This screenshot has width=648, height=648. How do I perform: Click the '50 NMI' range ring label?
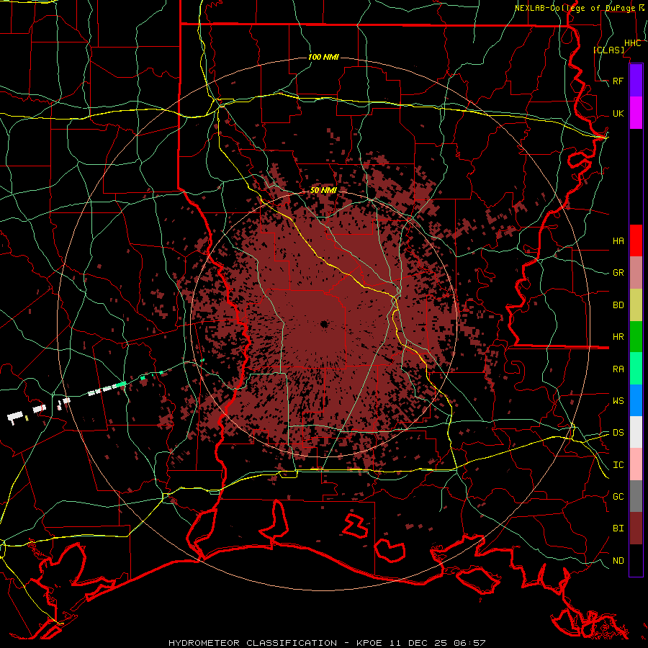(323, 190)
